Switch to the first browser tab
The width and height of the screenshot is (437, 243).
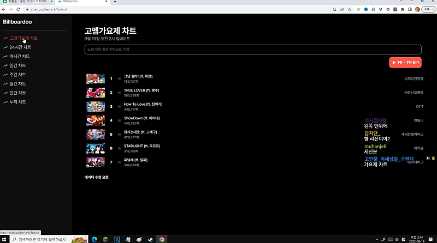(x=27, y=2)
